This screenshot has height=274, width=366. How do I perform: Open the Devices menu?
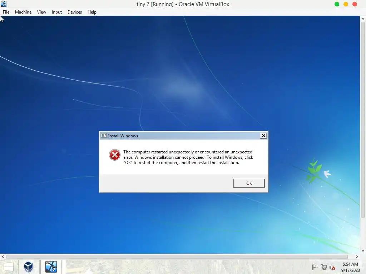pyautogui.click(x=75, y=12)
